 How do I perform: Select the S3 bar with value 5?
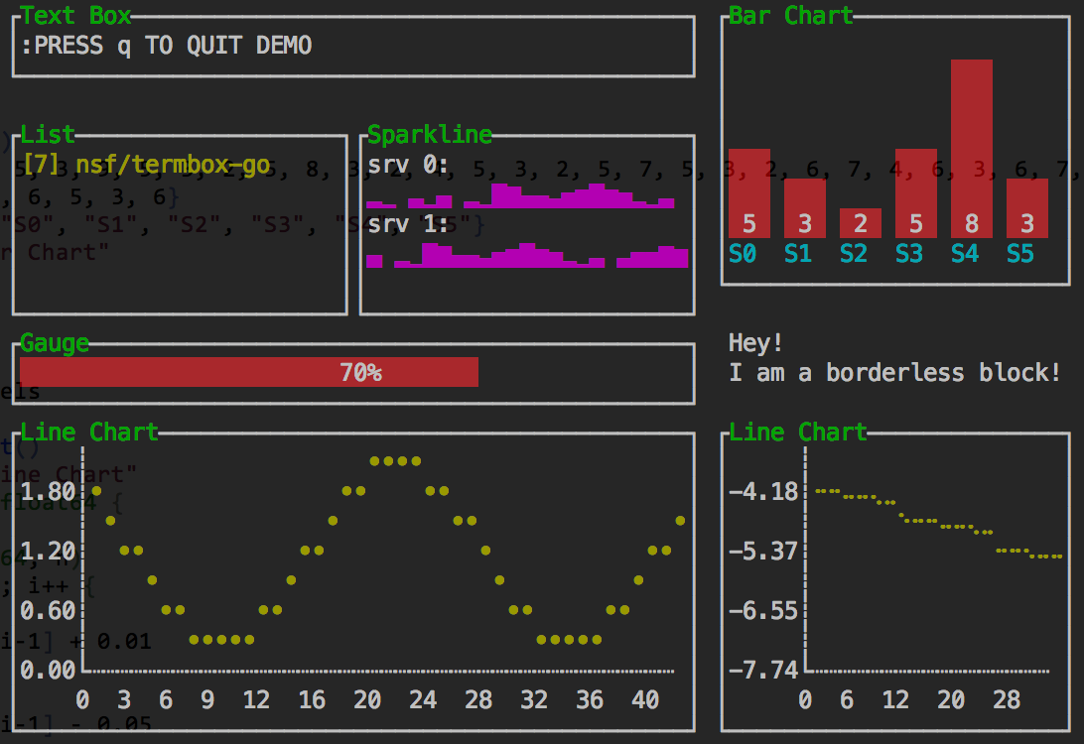click(916, 193)
